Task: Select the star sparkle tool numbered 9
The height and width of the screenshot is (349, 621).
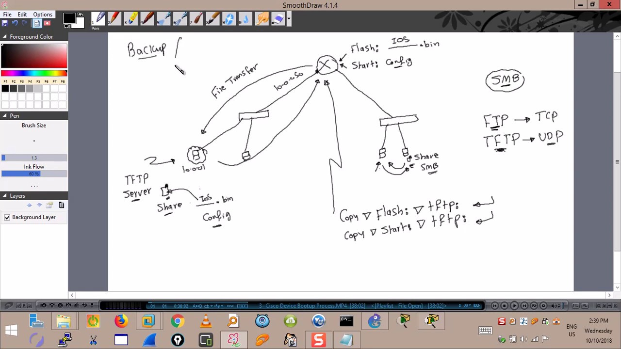Action: [229, 19]
